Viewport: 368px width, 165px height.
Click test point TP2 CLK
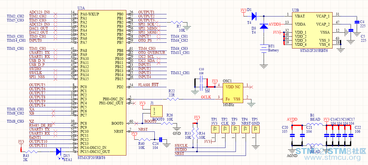tap(225, 129)
